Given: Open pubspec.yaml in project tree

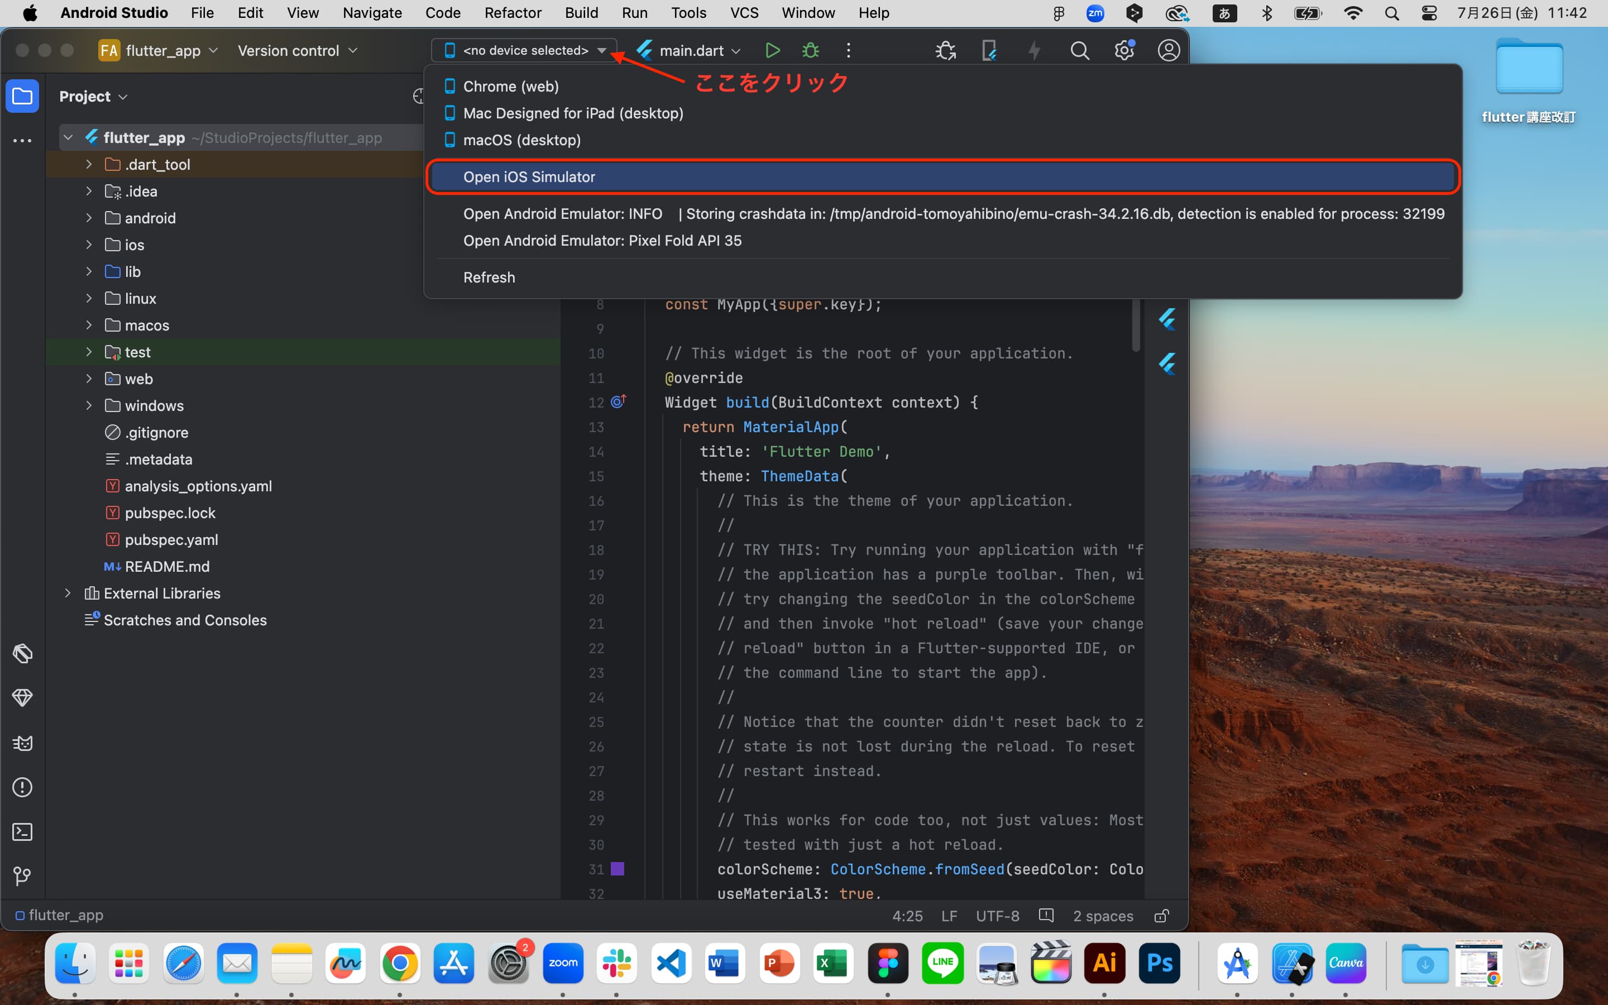Looking at the screenshot, I should tap(171, 540).
